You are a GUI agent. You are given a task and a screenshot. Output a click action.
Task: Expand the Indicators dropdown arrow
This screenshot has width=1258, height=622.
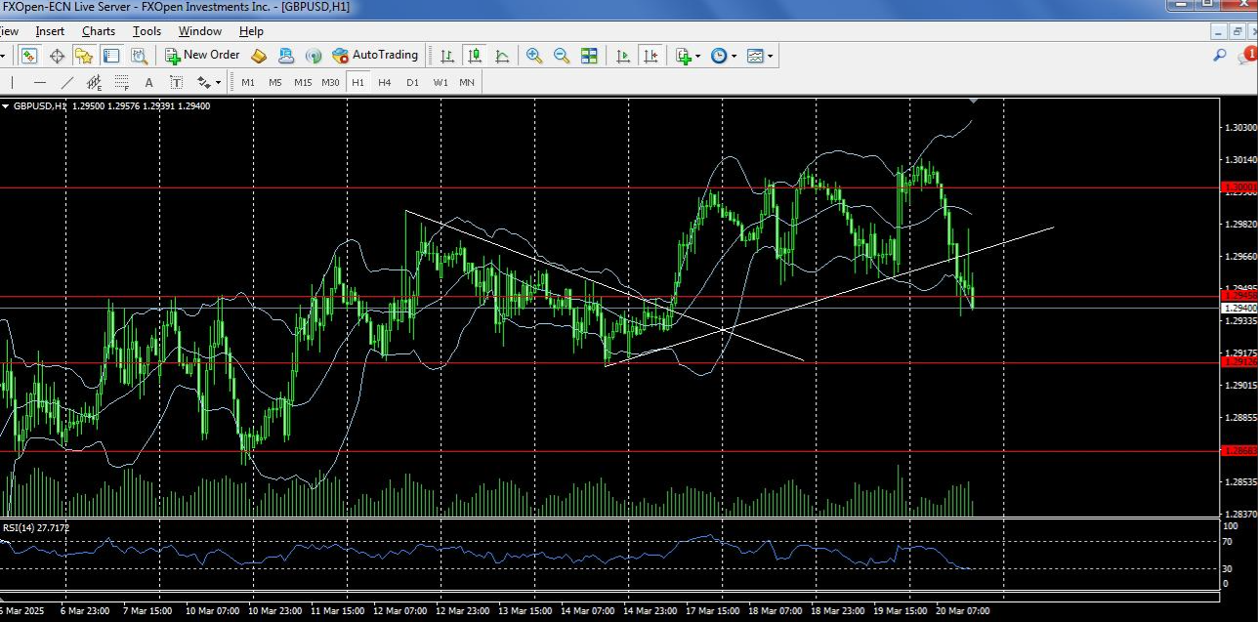697,56
